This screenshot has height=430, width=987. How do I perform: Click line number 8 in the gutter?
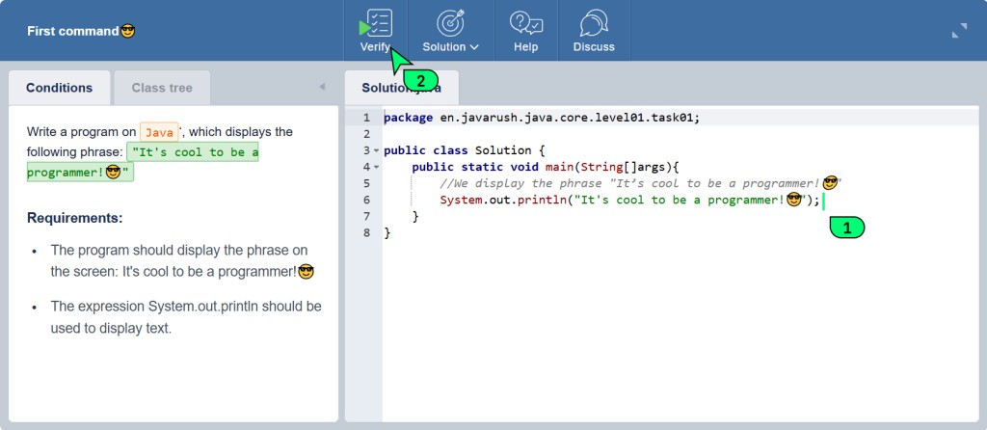tap(365, 233)
